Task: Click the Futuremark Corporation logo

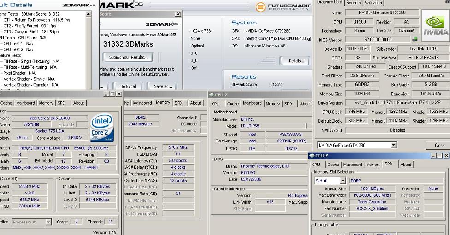Action: tap(283, 6)
